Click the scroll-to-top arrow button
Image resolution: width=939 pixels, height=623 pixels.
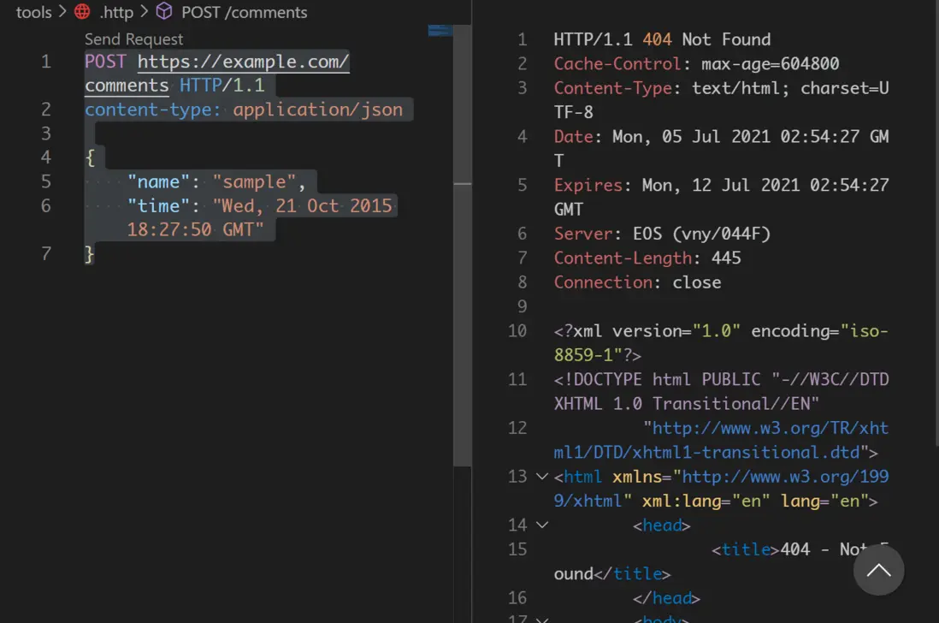coord(878,570)
